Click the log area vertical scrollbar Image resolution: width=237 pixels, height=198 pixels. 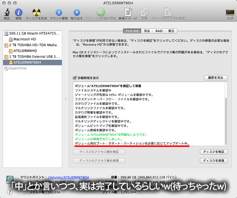pyautogui.click(x=226, y=121)
